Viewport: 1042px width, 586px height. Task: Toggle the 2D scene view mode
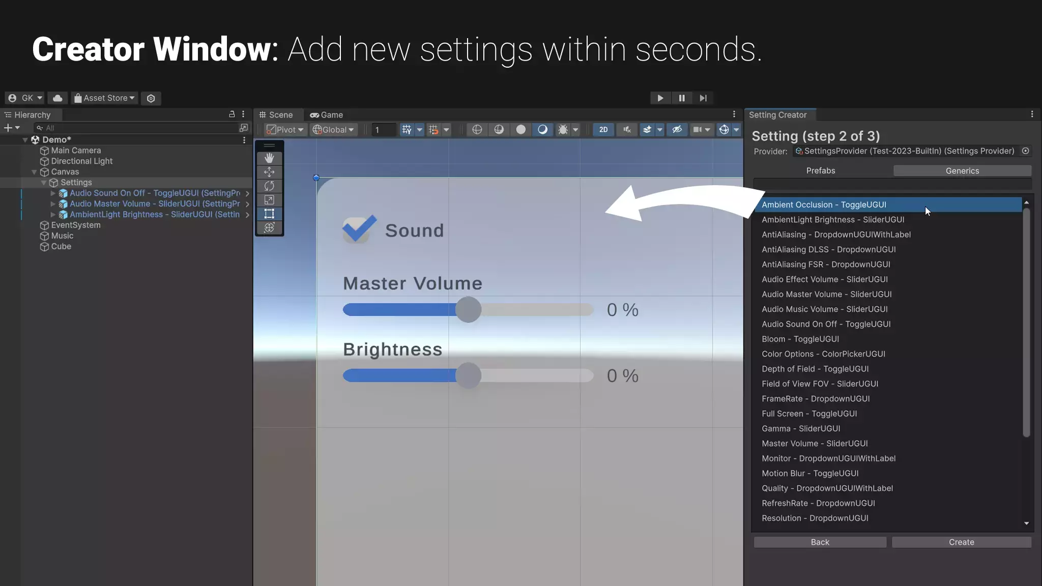pyautogui.click(x=603, y=130)
